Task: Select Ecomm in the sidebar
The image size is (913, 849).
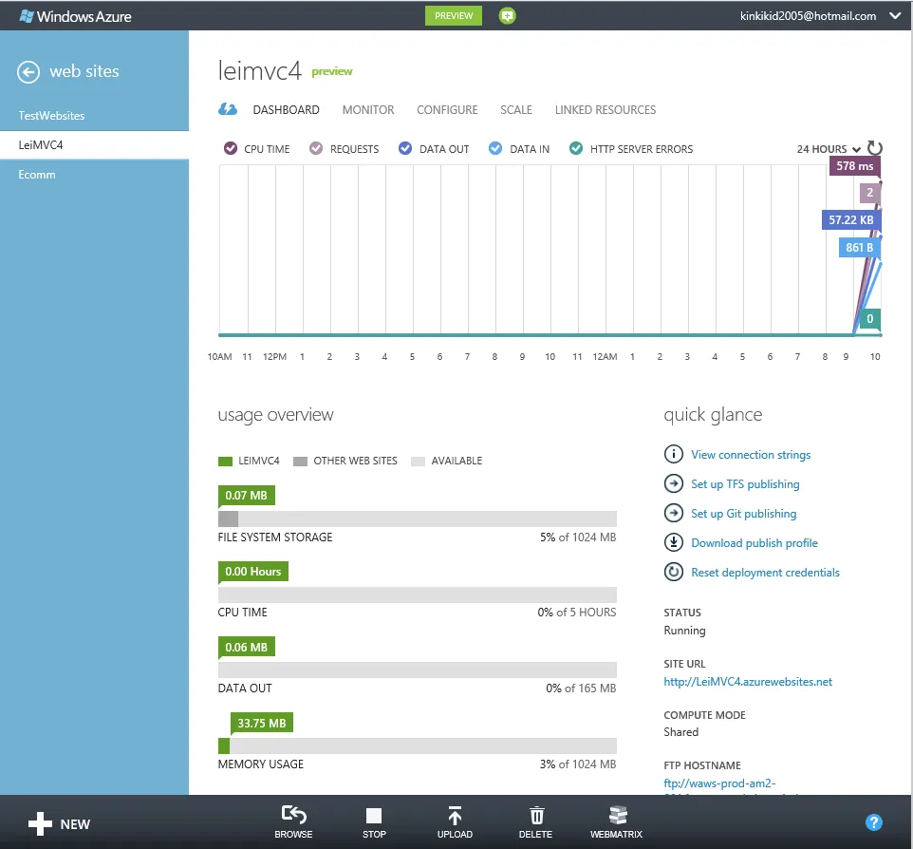Action: pyautogui.click(x=94, y=174)
